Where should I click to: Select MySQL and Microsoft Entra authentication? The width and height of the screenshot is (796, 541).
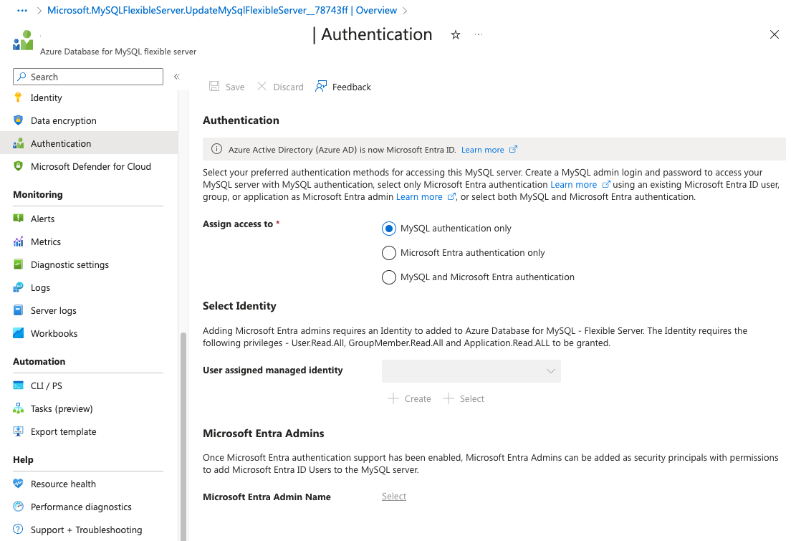[388, 277]
